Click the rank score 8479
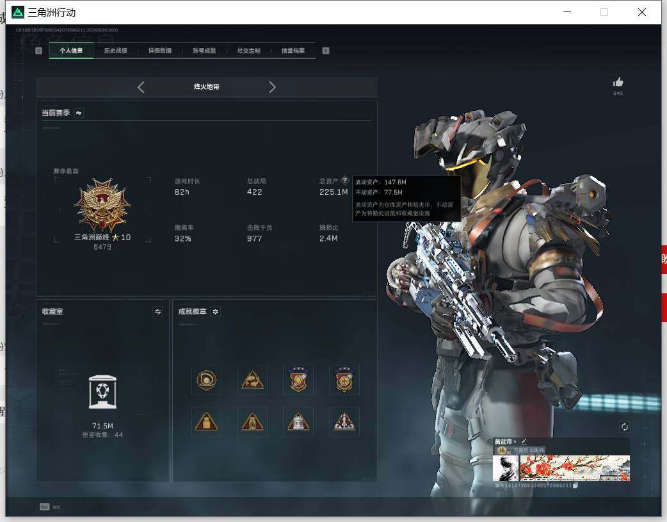 pos(102,247)
